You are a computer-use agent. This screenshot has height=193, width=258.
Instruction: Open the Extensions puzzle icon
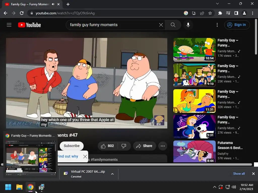tap(220, 13)
